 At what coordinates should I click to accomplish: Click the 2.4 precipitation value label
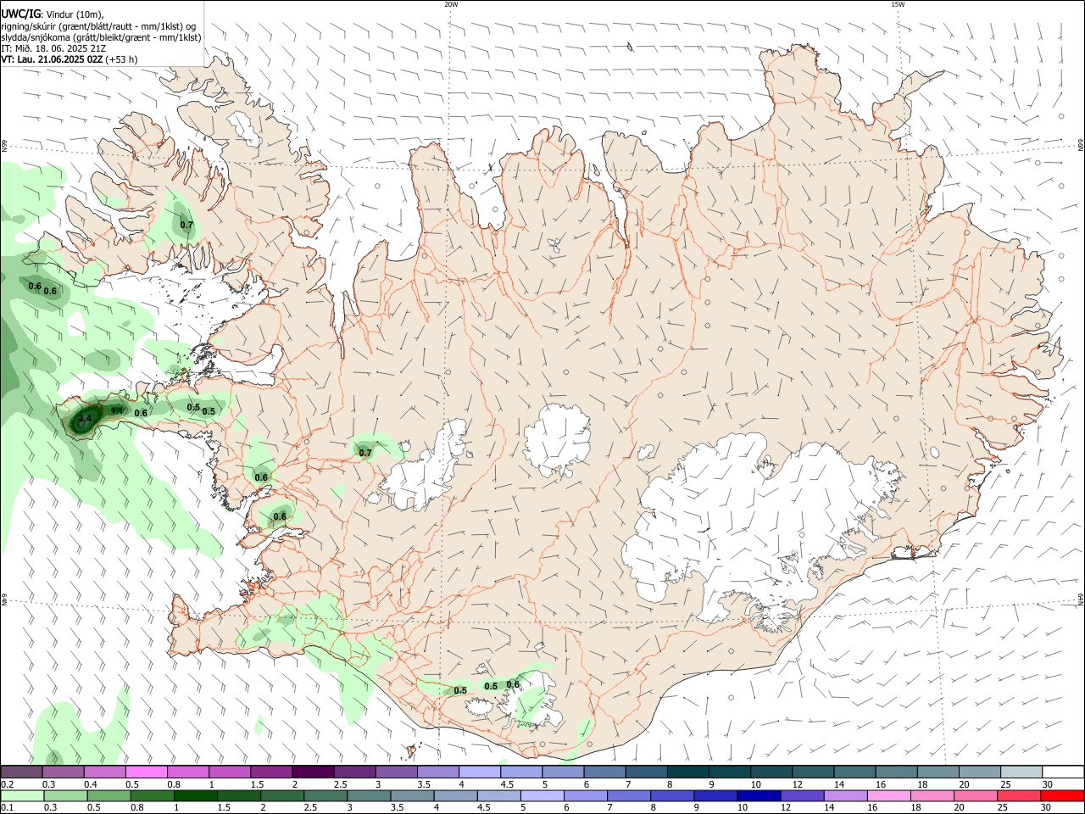tap(85, 418)
